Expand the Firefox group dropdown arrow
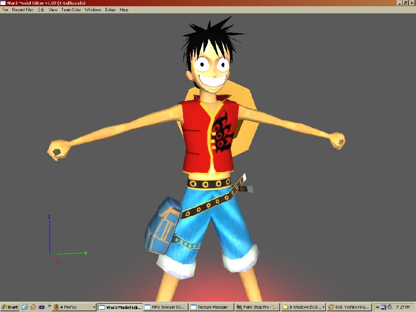This screenshot has height=312, width=416. click(94, 307)
